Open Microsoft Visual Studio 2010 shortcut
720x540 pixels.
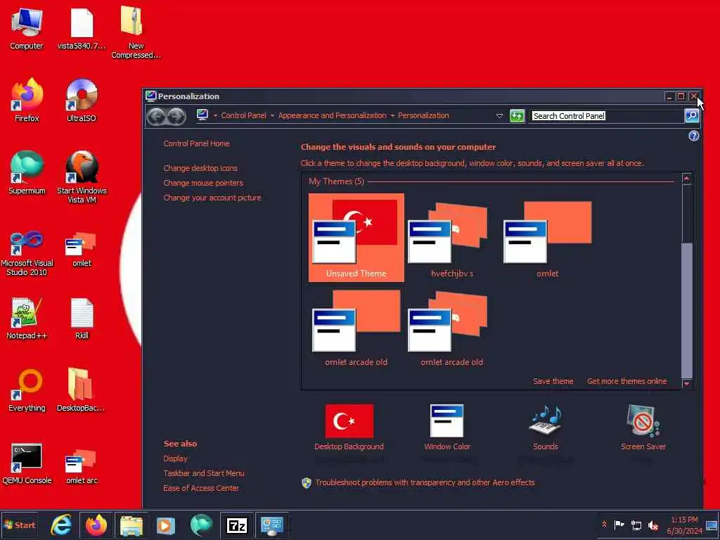coord(27,253)
